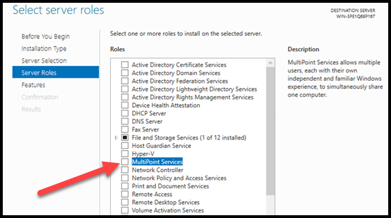Select Active Directory Lightweight Directory Services label

(x=194, y=89)
